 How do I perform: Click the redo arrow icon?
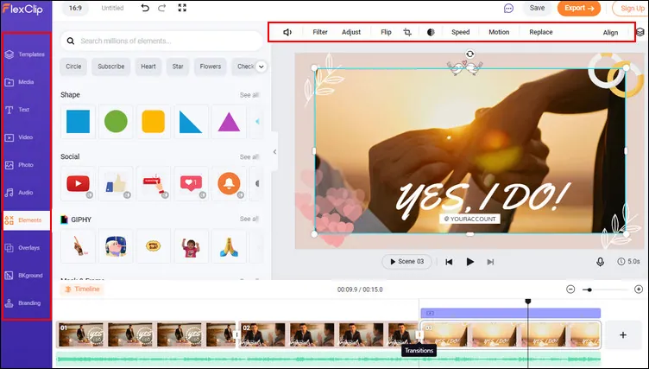point(162,8)
